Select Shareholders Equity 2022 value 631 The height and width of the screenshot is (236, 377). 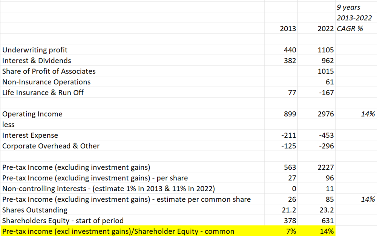click(316, 221)
